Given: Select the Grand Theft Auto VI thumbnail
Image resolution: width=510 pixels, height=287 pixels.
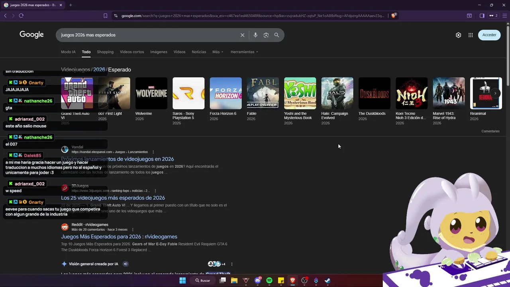Looking at the screenshot, I should point(77,93).
